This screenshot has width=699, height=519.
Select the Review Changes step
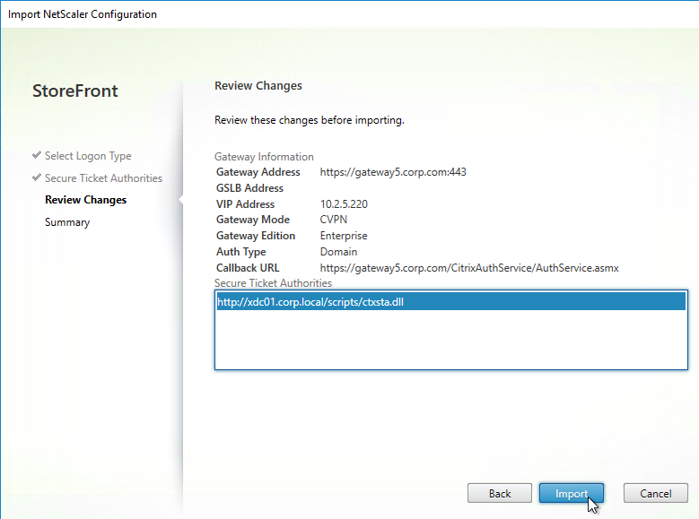[85, 200]
